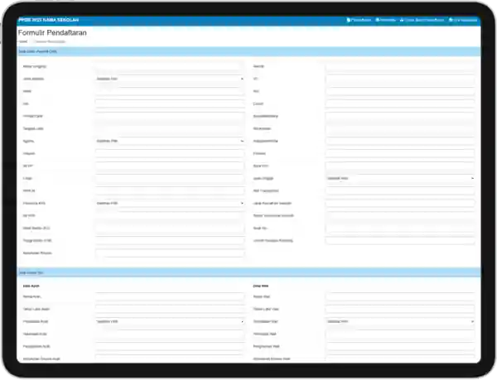497x380 pixels.
Task: Click the NIK input field
Action: [170, 103]
